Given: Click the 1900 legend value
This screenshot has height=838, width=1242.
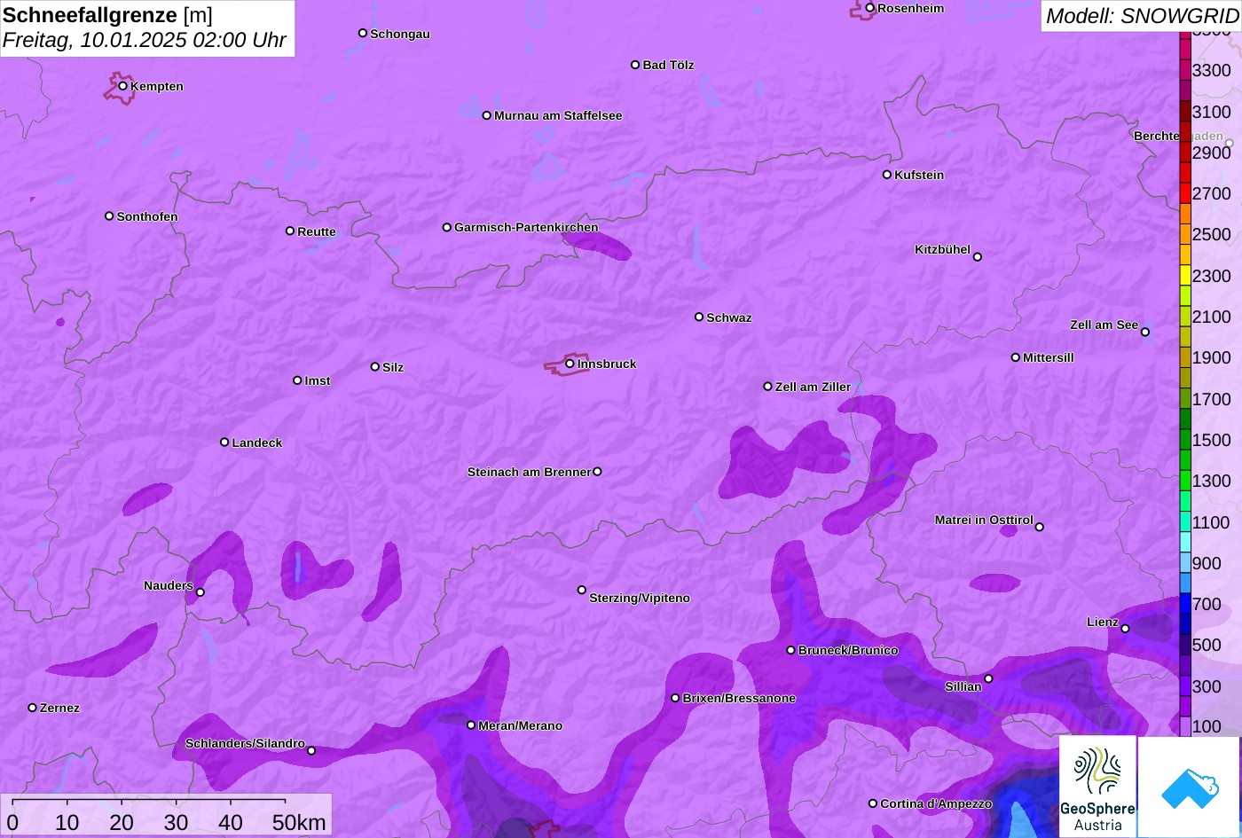Looking at the screenshot, I should coord(1212,358).
